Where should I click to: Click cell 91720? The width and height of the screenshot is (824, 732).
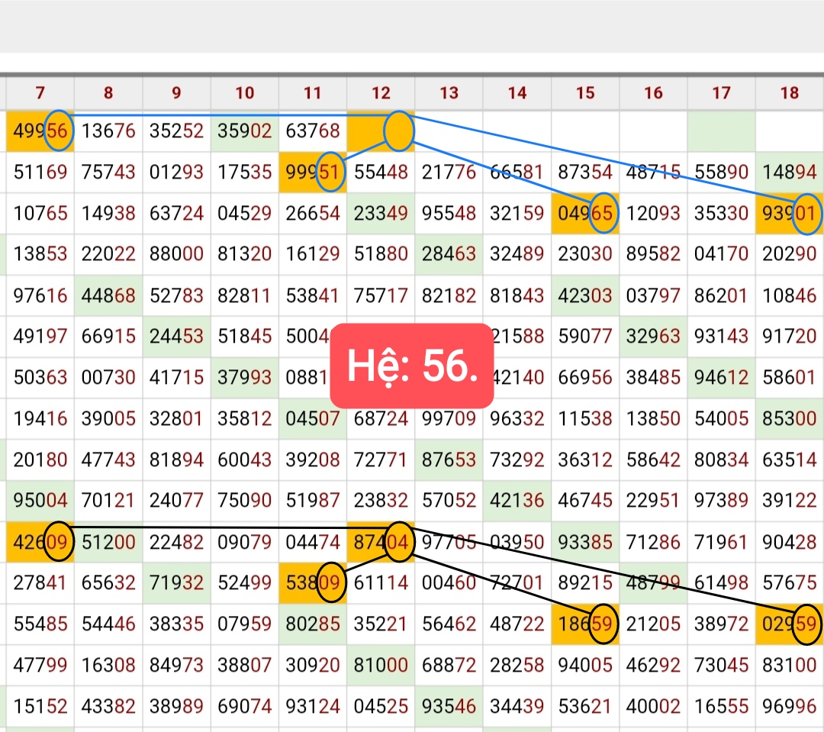(790, 337)
